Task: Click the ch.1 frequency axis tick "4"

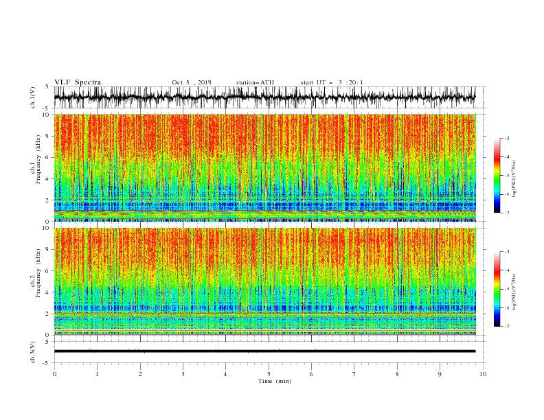Action: (x=47, y=179)
